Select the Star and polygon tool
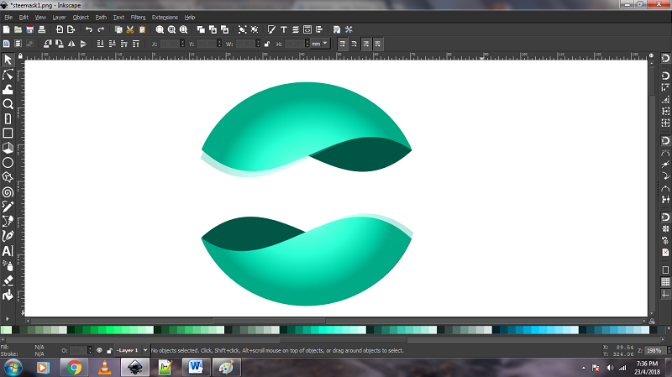This screenshot has width=672, height=377. click(8, 177)
